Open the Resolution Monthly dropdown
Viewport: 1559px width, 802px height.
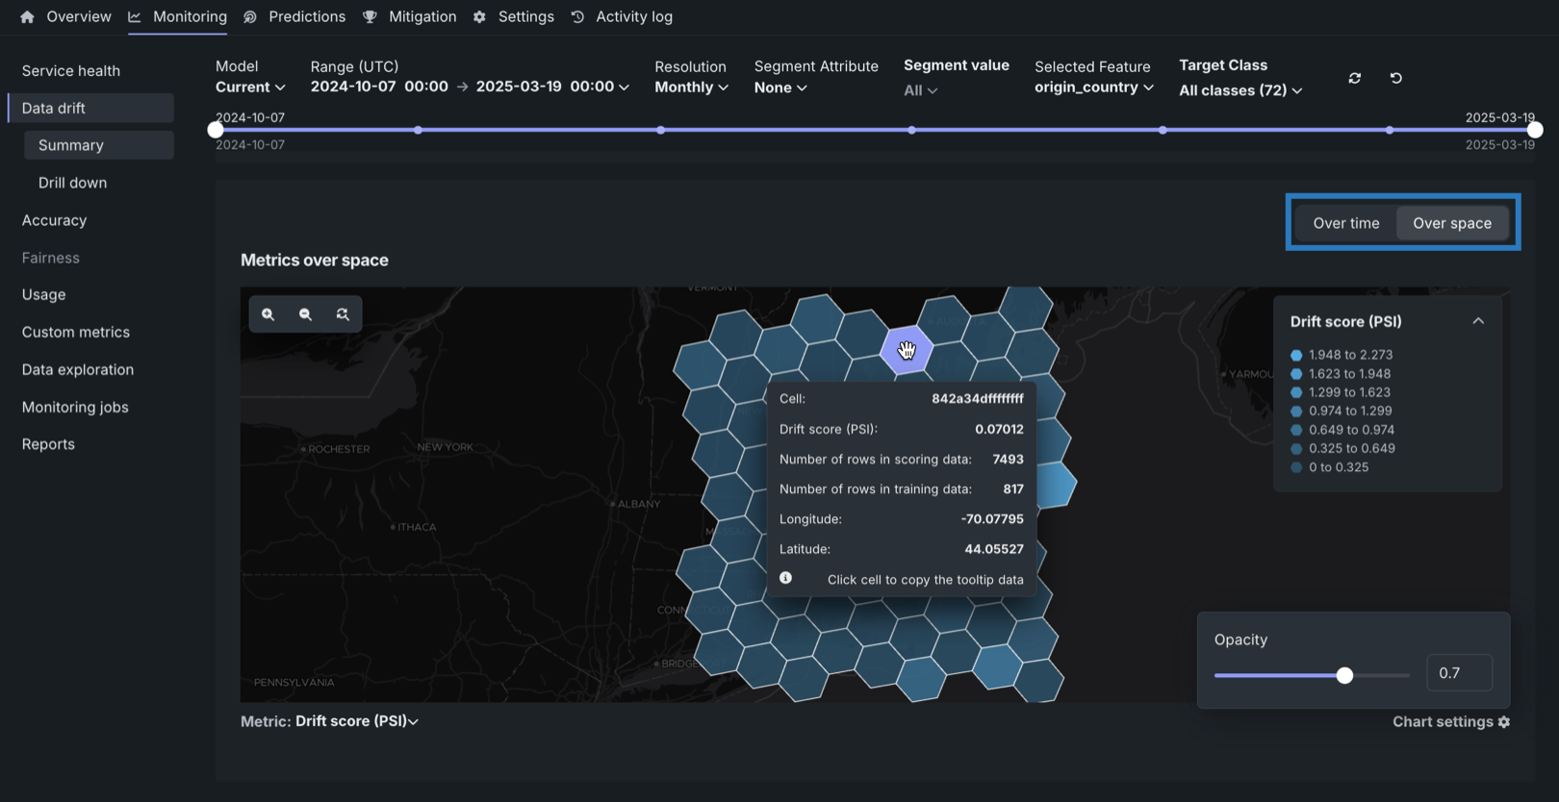[691, 88]
